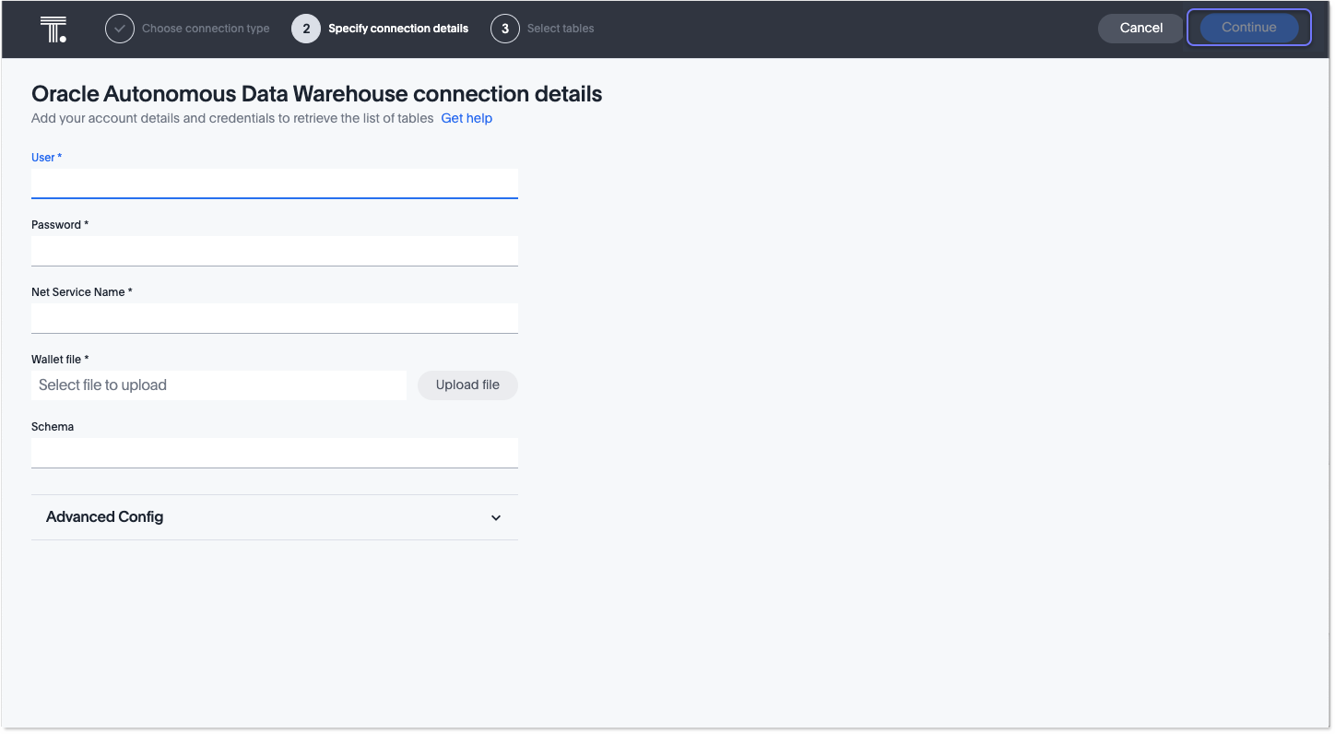Click the 'Add your account details' description text
The image size is (1335, 734).
232,118
